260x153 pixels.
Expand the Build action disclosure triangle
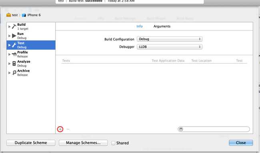point(10,26)
